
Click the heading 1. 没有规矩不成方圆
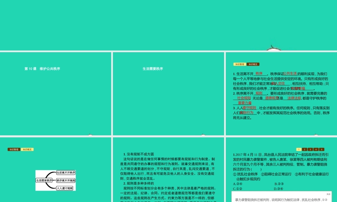point(139,154)
